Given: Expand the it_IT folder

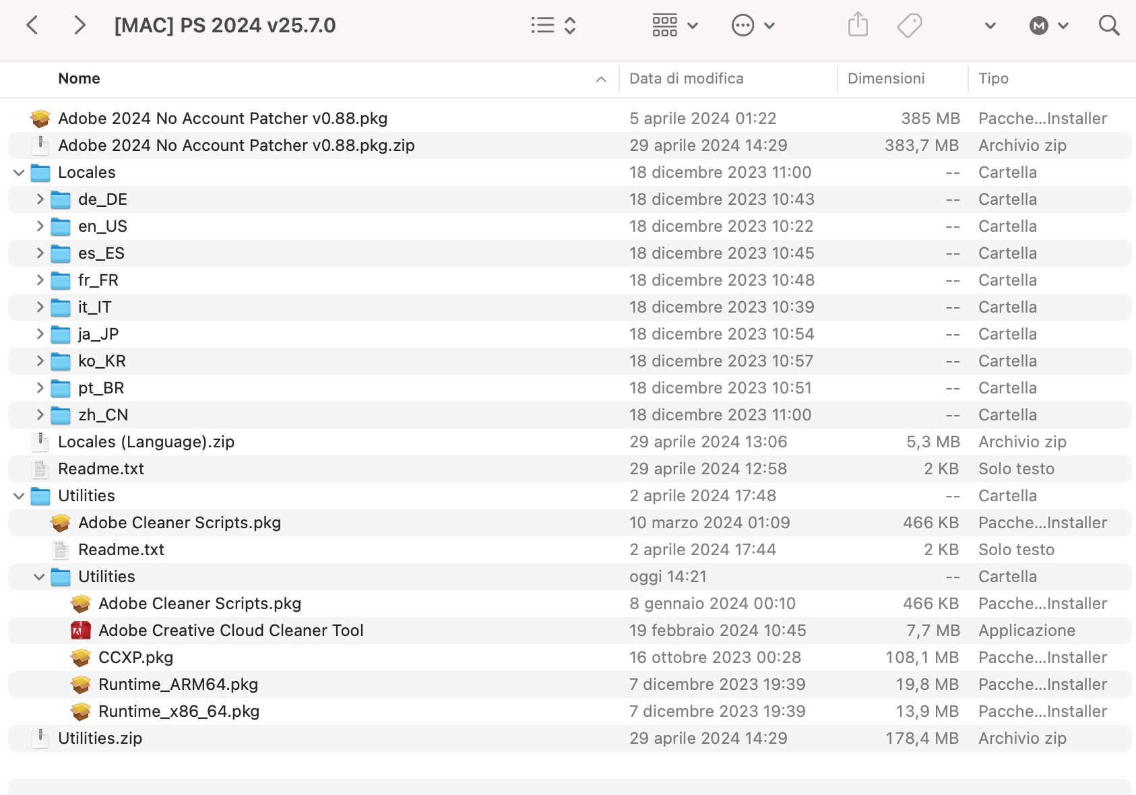Looking at the screenshot, I should (40, 307).
